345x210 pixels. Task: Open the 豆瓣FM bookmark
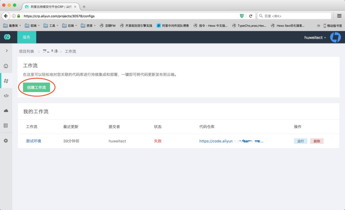point(107,26)
